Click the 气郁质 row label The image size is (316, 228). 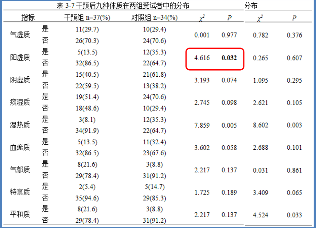(x=20, y=170)
